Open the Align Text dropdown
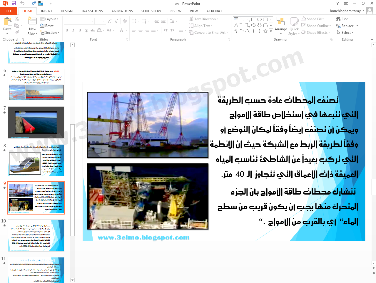The image size is (376, 283). coord(200,26)
